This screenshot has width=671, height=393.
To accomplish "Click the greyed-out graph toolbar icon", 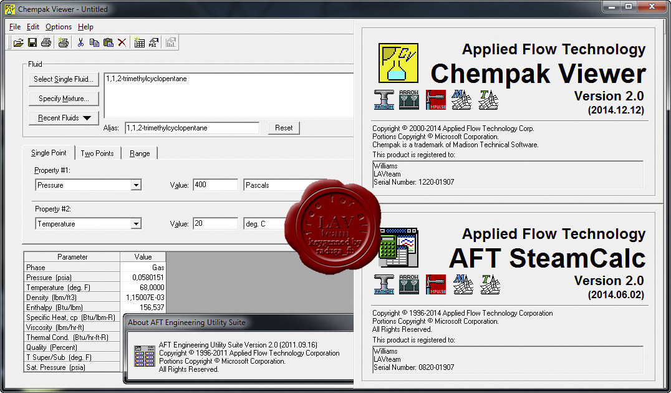I will click(171, 42).
